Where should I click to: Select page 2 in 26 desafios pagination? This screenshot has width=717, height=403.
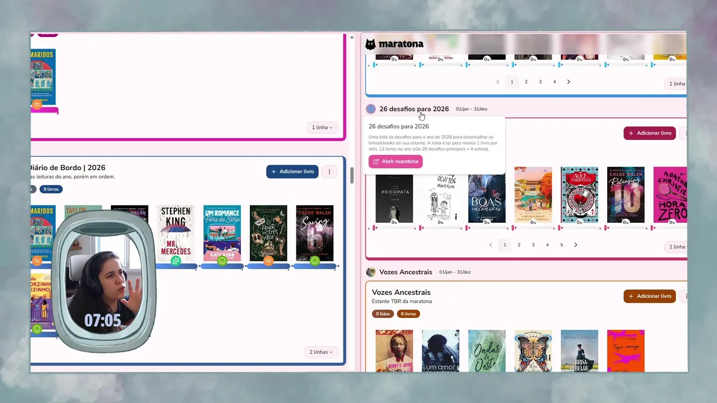tap(519, 245)
